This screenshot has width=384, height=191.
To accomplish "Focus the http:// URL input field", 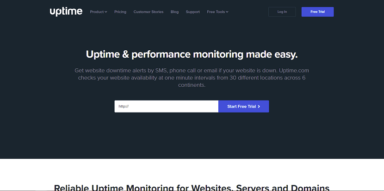I will [x=166, y=107].
